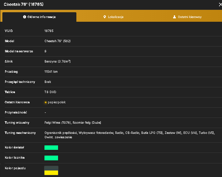Click the person icon beside Ostatni kierowcy
222x177 pixels.
click(174, 17)
